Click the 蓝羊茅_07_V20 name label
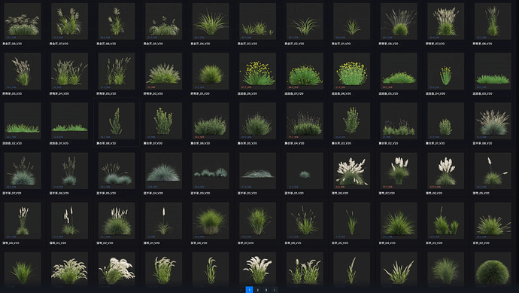 [12, 193]
